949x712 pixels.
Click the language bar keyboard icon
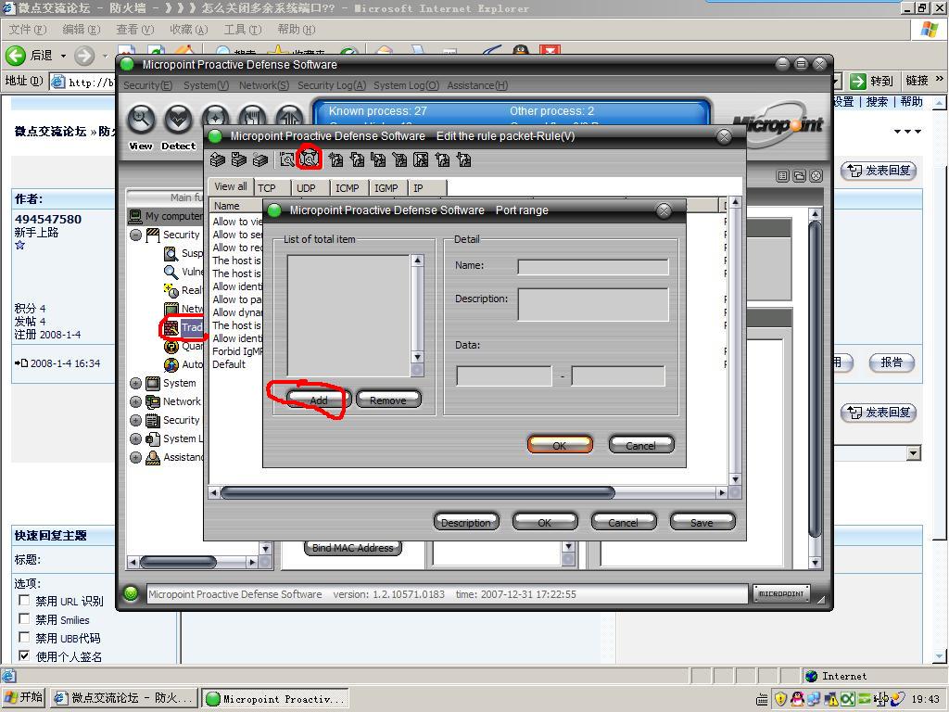tap(762, 699)
